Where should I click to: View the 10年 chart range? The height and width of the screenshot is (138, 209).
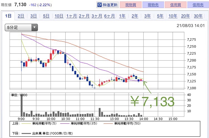pyautogui.click(x=173, y=16)
